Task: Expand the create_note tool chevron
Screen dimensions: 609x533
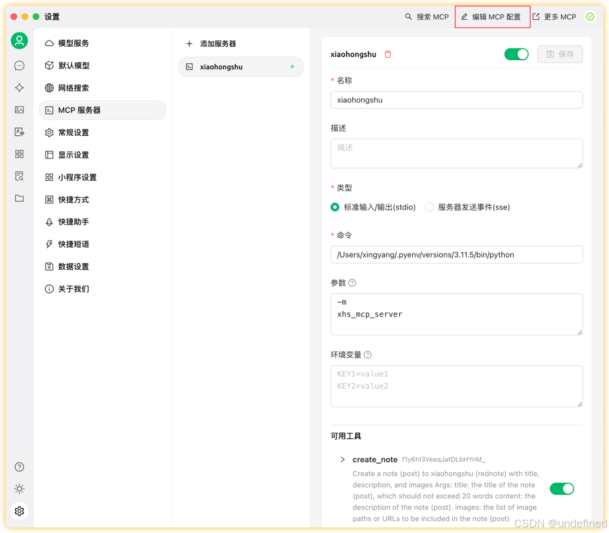Action: (x=342, y=460)
